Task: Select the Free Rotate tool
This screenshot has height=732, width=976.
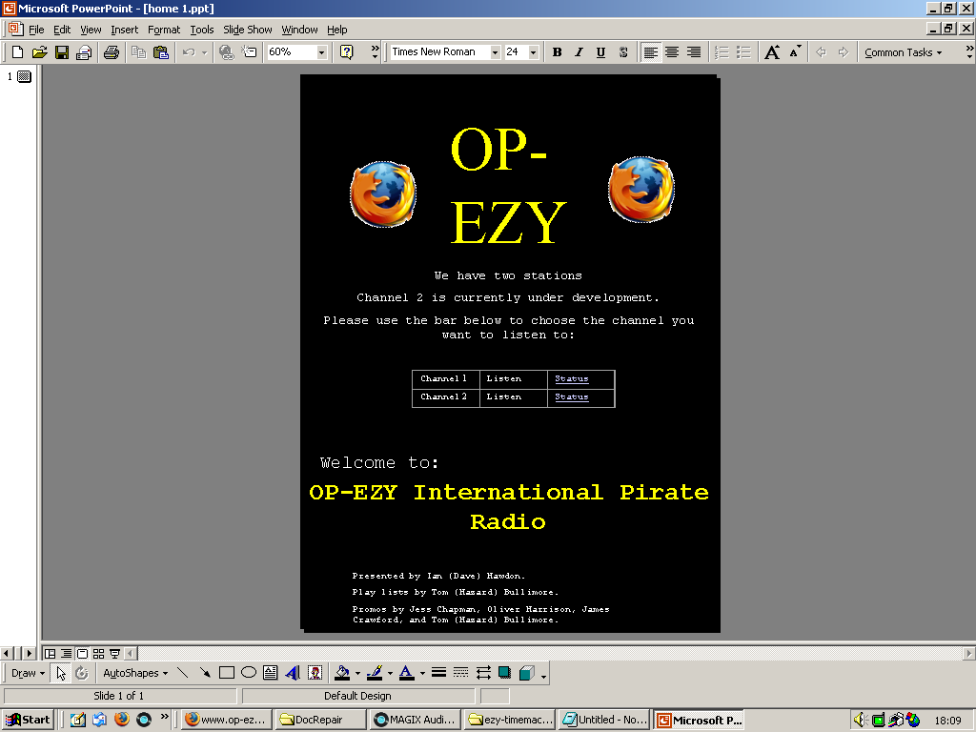Action: tap(82, 673)
